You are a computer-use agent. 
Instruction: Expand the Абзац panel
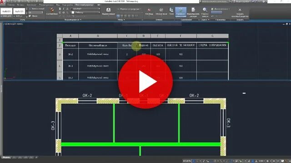click(121, 19)
